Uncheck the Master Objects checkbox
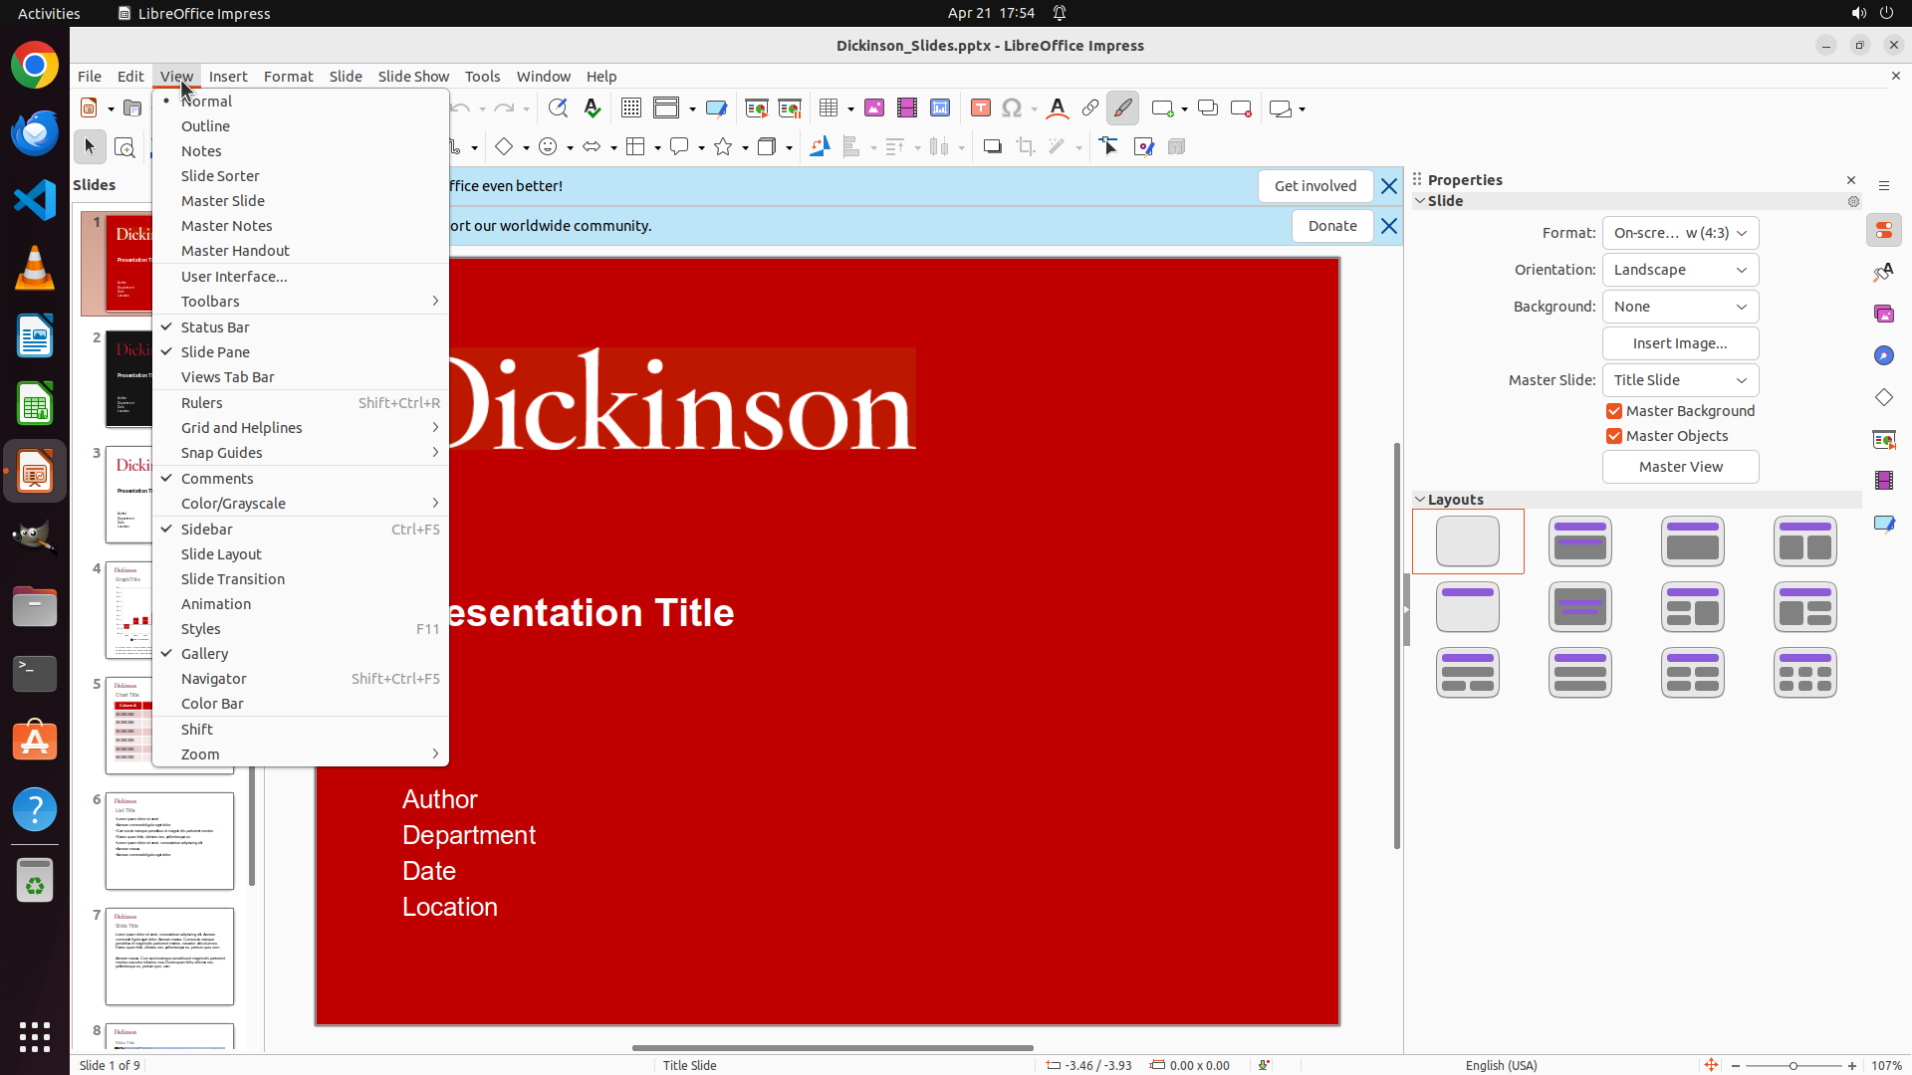1912x1075 pixels. 1614,436
